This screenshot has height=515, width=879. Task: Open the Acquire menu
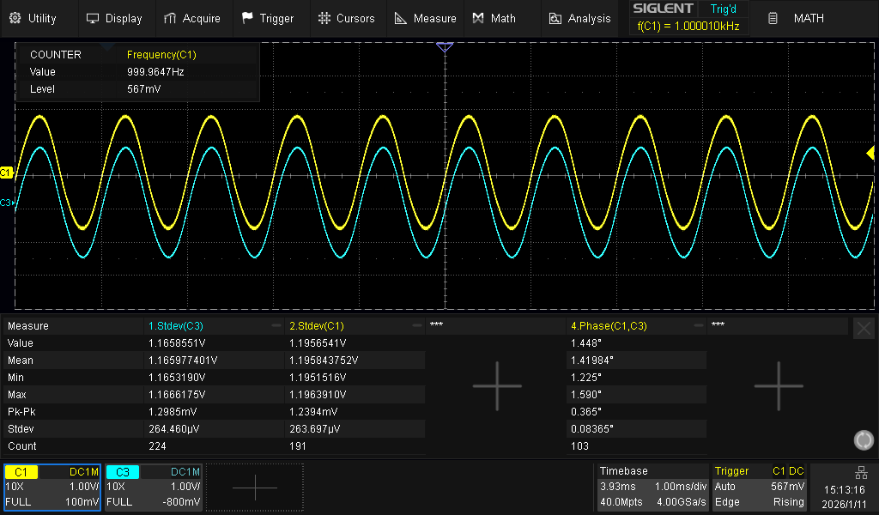191,18
